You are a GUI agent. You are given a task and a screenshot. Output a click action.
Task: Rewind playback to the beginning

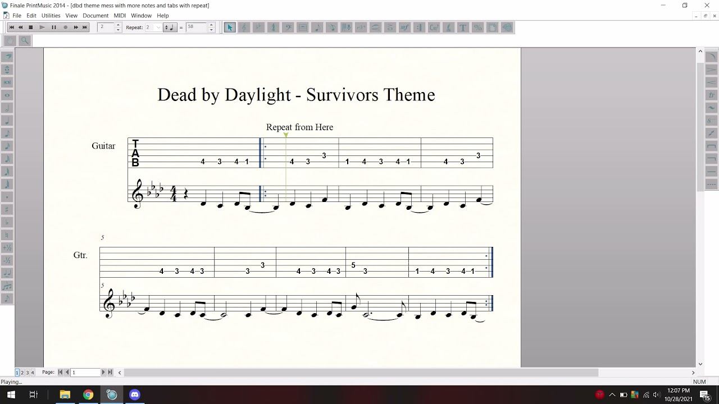tap(11, 27)
